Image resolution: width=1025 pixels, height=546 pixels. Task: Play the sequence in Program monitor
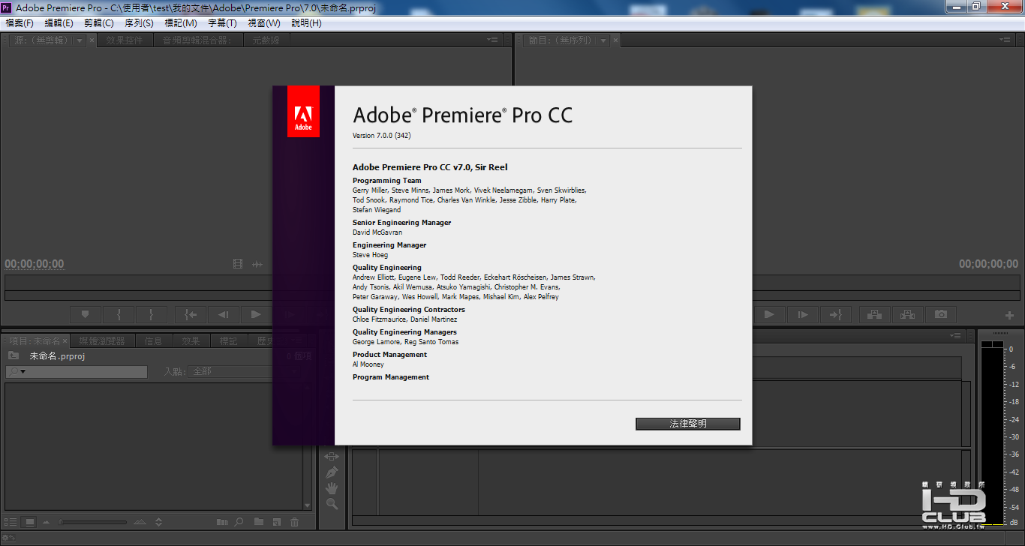pos(769,314)
